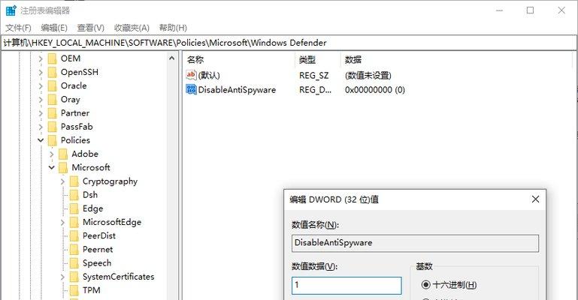This screenshot has height=300, width=578.
Task: Click the 0x00000000 (0) data cell
Action: 375,90
